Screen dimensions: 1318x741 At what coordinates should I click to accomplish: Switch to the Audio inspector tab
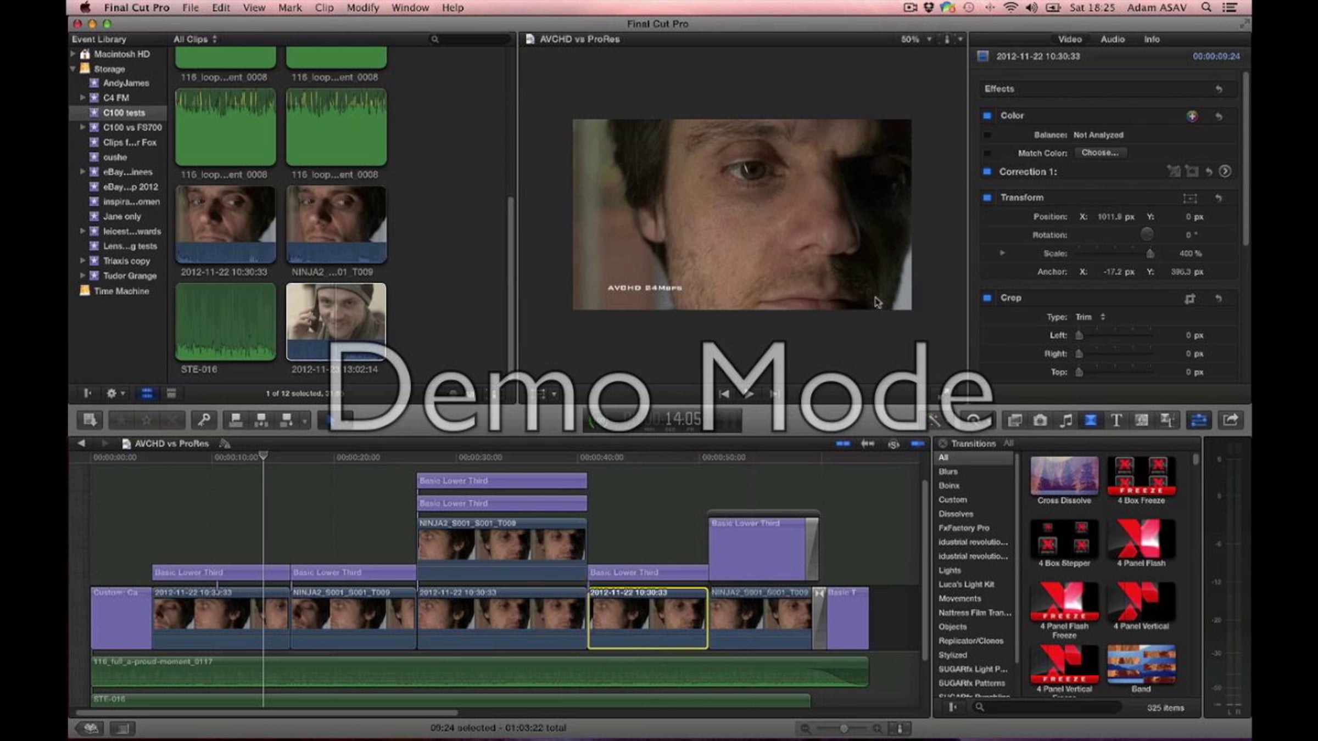tap(1113, 40)
